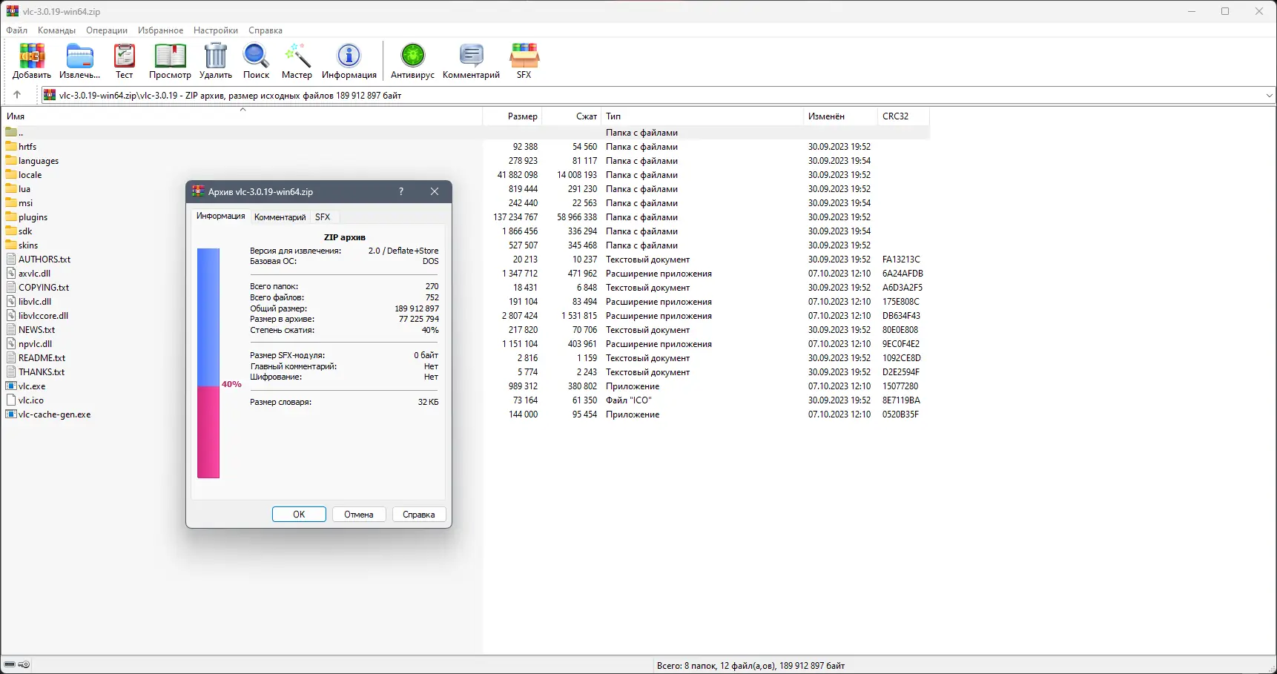
Task: Click the Справка button in dialog
Action: pyautogui.click(x=419, y=515)
